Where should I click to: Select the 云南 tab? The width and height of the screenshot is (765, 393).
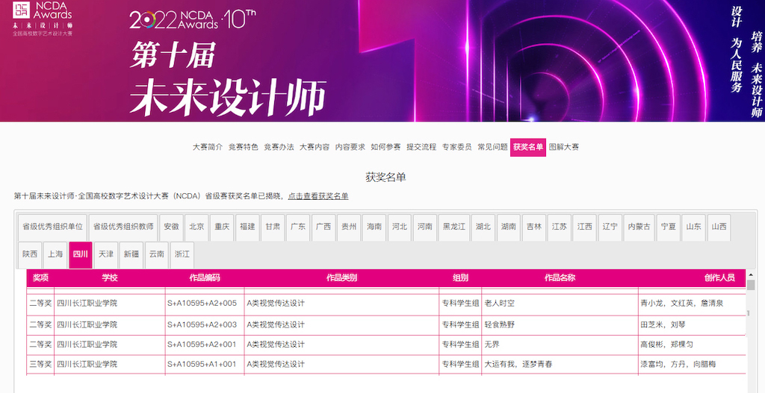point(157,254)
